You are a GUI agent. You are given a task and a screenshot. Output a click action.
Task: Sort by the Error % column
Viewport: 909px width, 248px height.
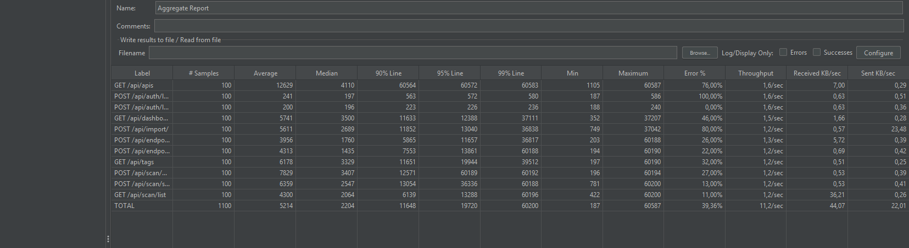694,73
